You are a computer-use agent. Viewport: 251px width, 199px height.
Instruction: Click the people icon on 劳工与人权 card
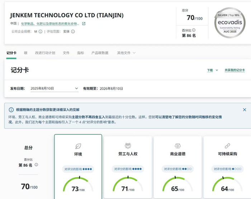point(128,146)
